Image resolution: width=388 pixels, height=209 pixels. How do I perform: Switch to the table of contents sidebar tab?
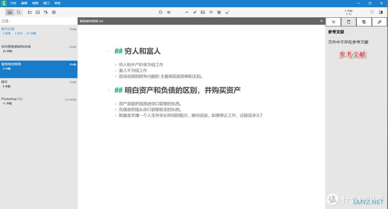click(x=333, y=22)
